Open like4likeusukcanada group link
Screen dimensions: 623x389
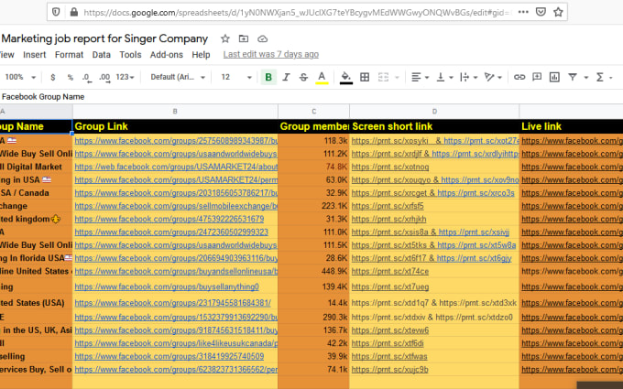(176, 343)
